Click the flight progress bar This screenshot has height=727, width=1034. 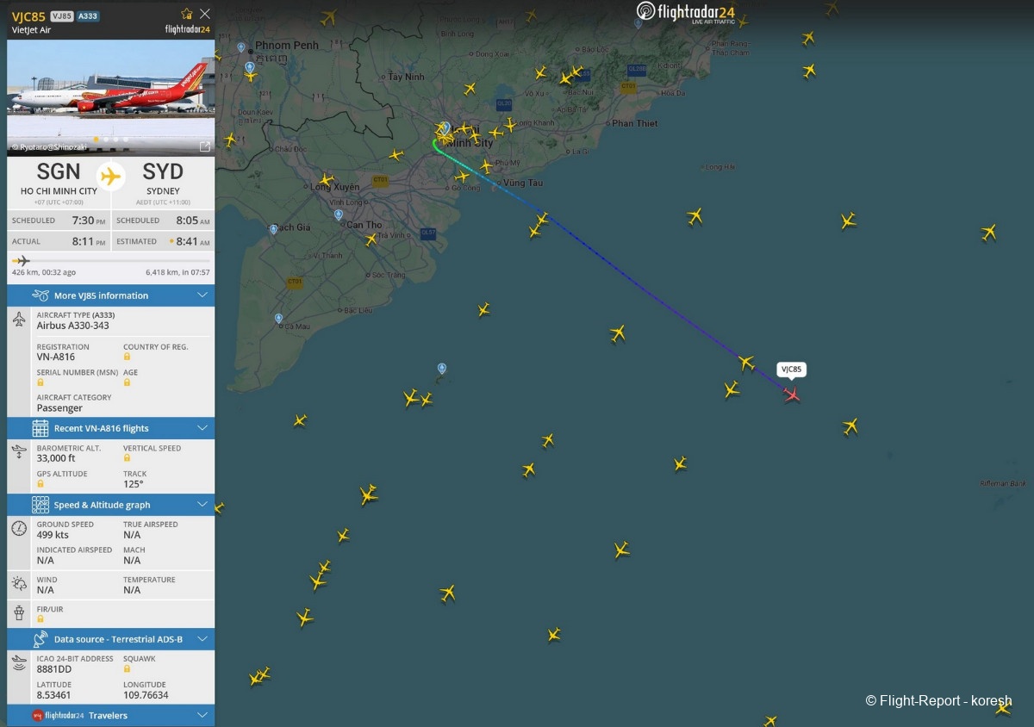pyautogui.click(x=111, y=260)
